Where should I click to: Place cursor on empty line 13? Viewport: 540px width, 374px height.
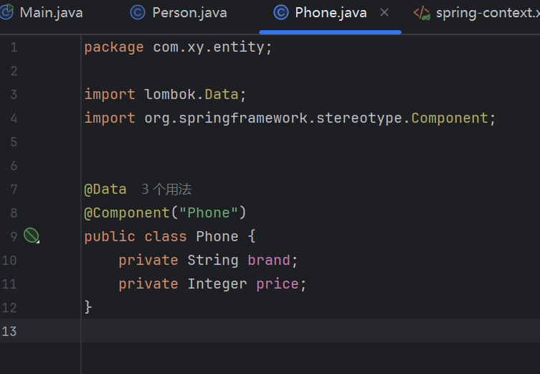(x=287, y=331)
